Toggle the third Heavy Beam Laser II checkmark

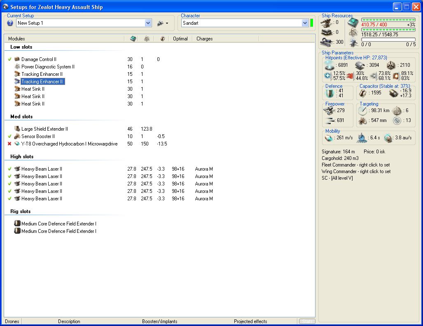coord(9,184)
